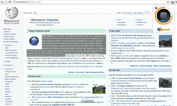Open the featured article Archive link
The height and width of the screenshot is (106, 177).
point(71,72)
